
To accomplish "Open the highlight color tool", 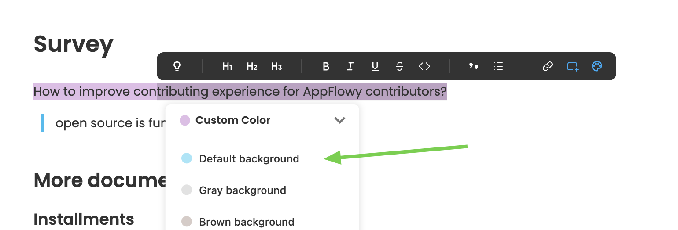I will [x=572, y=66].
